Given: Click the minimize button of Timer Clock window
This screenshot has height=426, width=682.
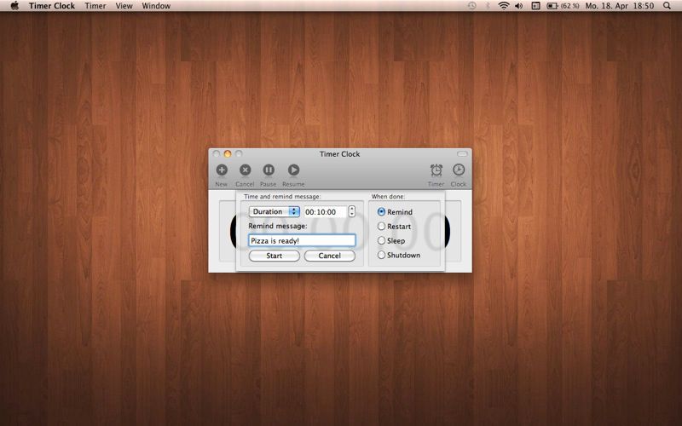Looking at the screenshot, I should pos(228,154).
